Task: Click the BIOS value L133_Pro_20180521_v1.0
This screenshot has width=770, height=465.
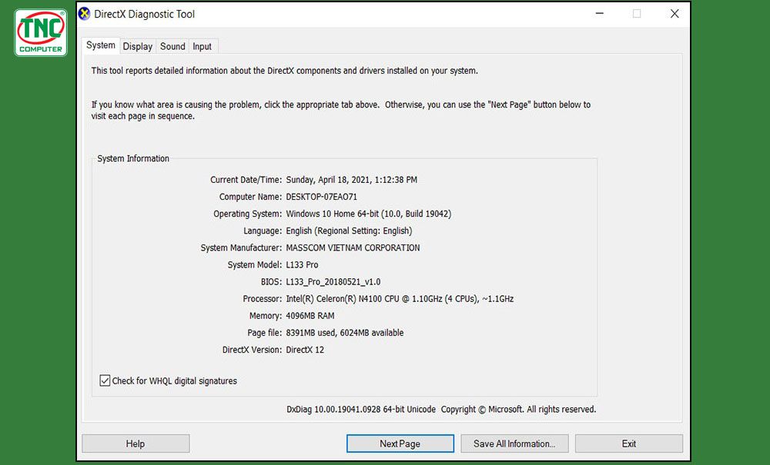Action: 333,282
